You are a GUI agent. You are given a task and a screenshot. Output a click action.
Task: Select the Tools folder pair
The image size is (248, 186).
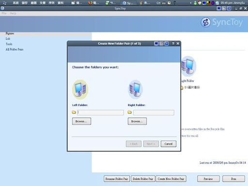coord(9,44)
